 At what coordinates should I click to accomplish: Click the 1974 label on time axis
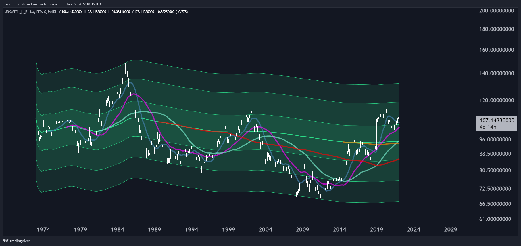43,230
